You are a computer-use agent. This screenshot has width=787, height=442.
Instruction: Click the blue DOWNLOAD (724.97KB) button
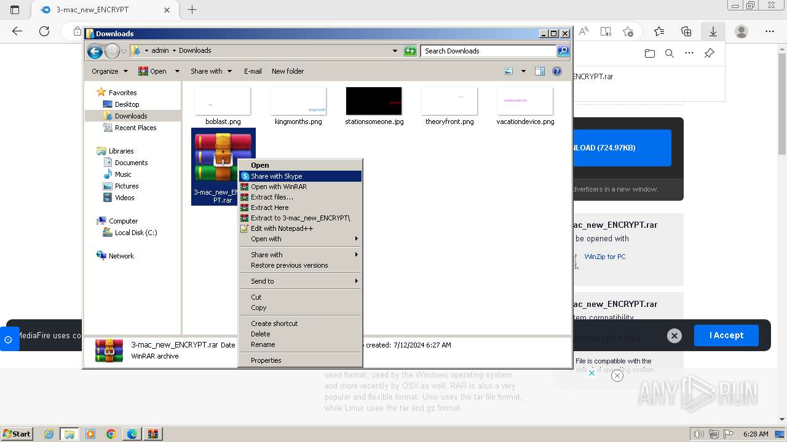pyautogui.click(x=622, y=148)
